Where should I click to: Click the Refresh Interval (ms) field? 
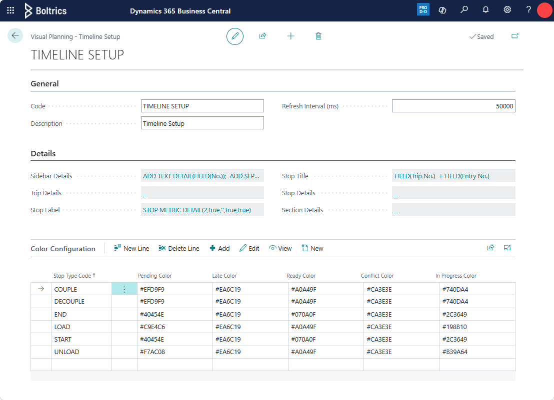click(x=453, y=106)
